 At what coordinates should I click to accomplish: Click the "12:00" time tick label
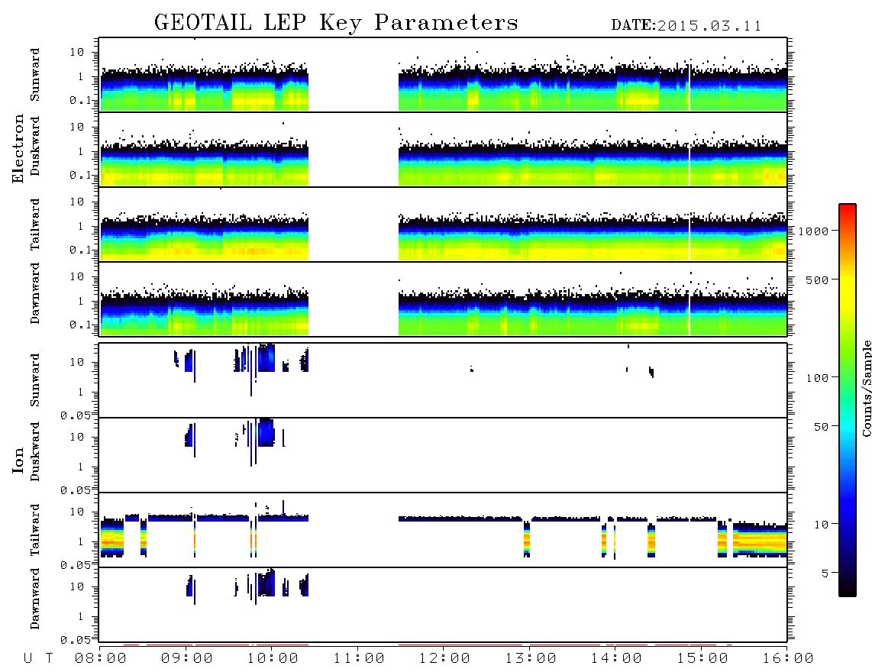(x=444, y=659)
